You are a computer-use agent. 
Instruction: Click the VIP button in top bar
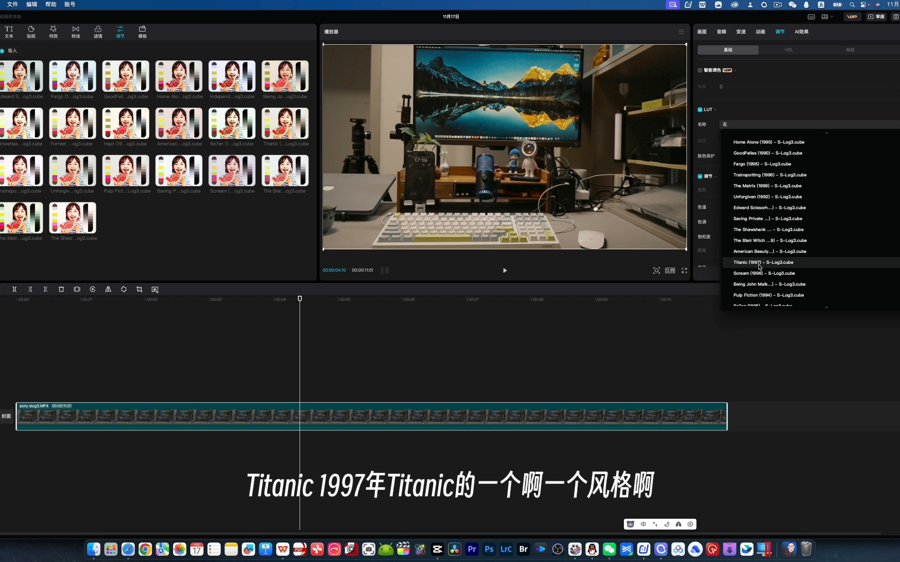tap(852, 17)
